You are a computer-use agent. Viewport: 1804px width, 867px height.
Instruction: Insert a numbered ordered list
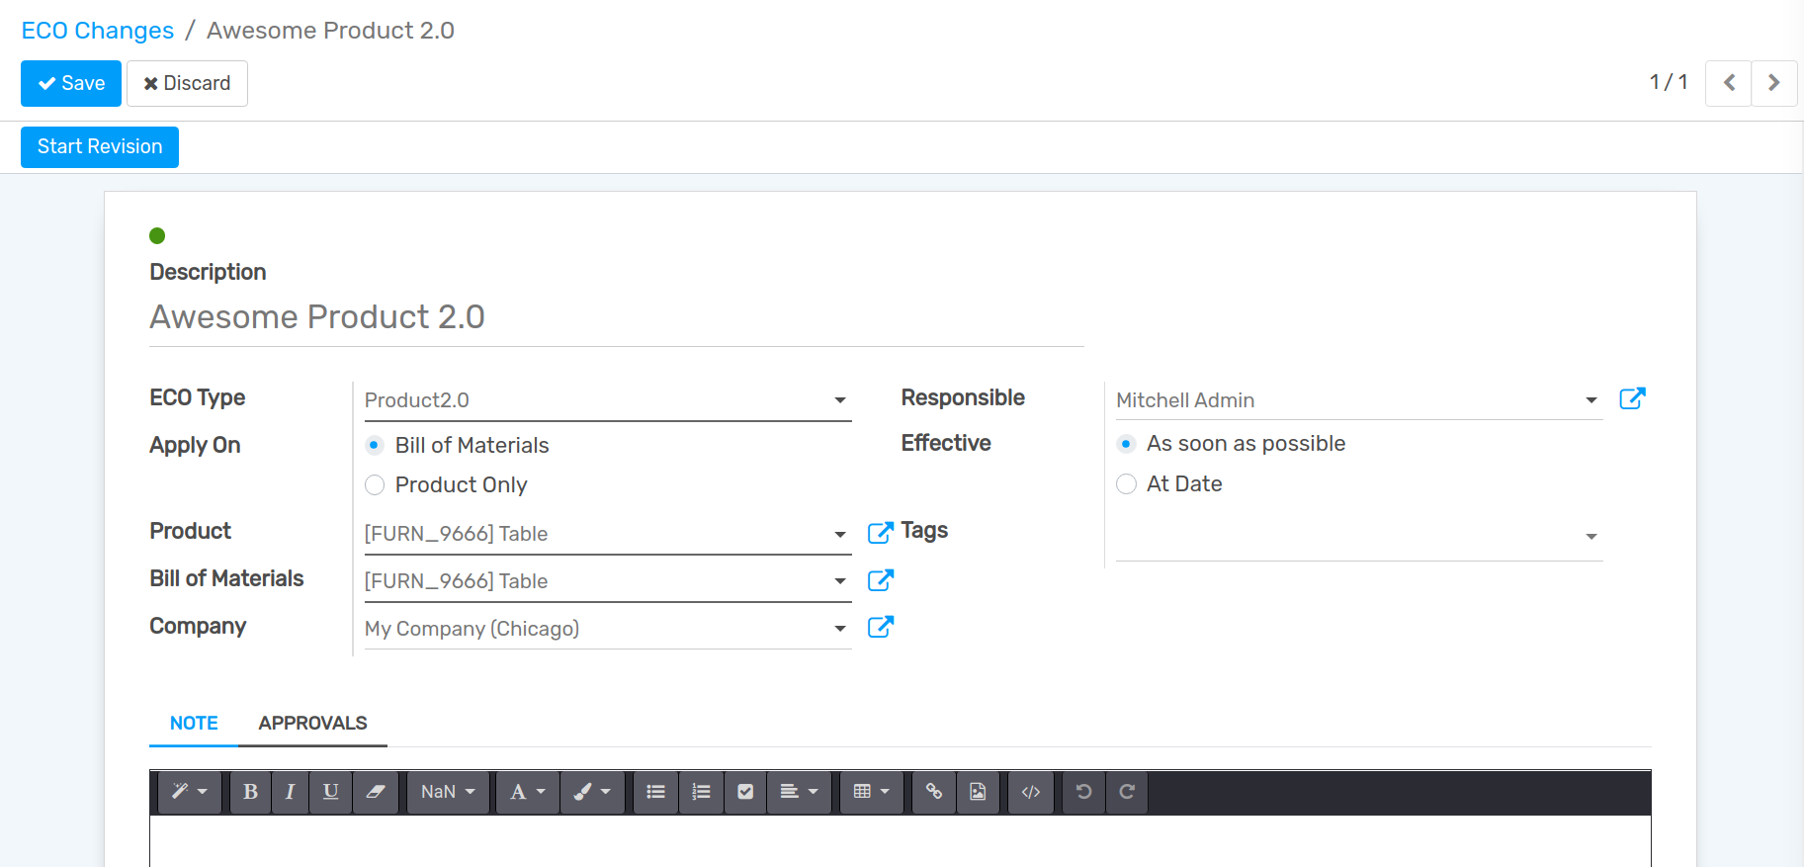701,792
